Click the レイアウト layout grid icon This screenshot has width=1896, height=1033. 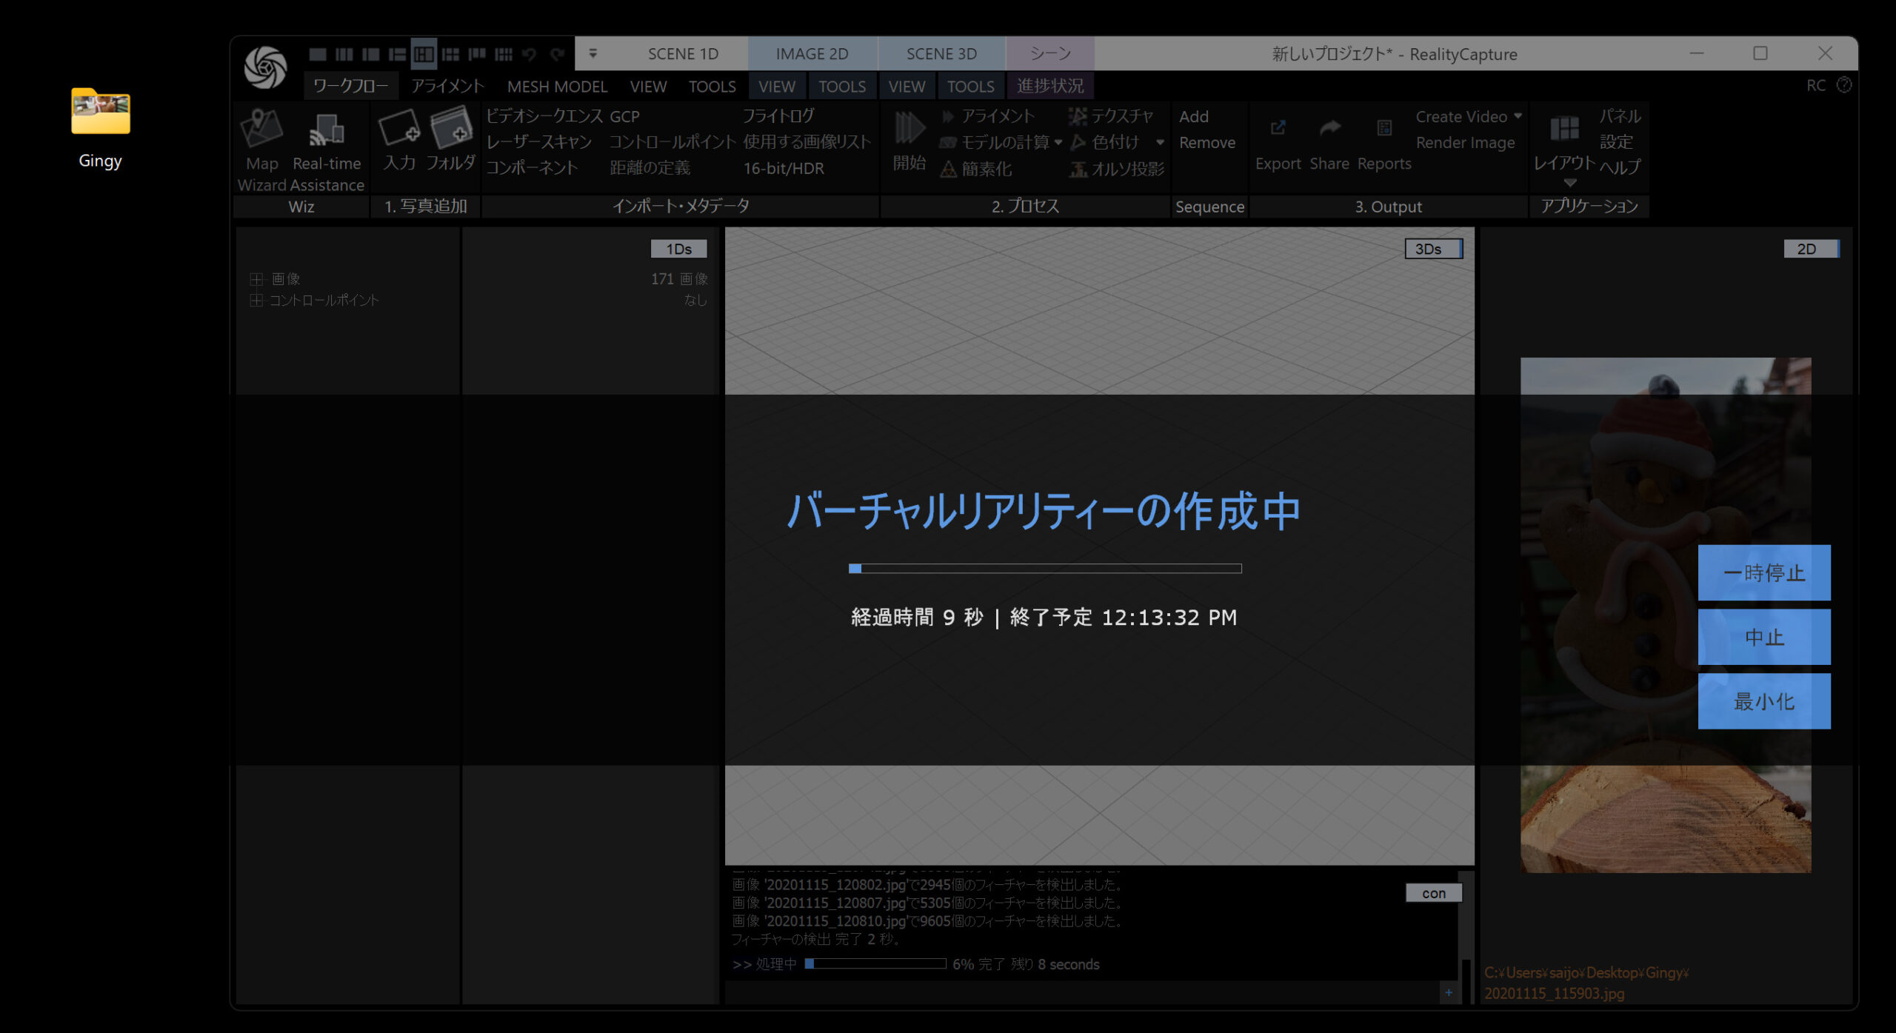tap(1564, 129)
